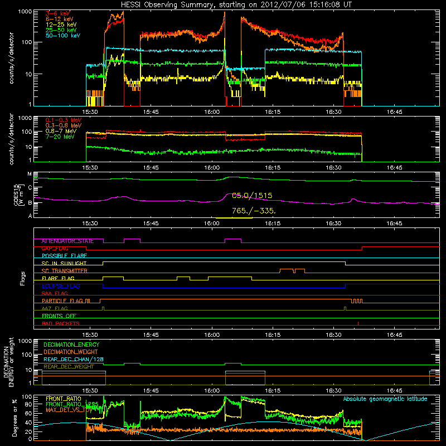Click the 765./-335. flare position annotation
Image resolution: width=446 pixels, height=446 pixels.
254,211
